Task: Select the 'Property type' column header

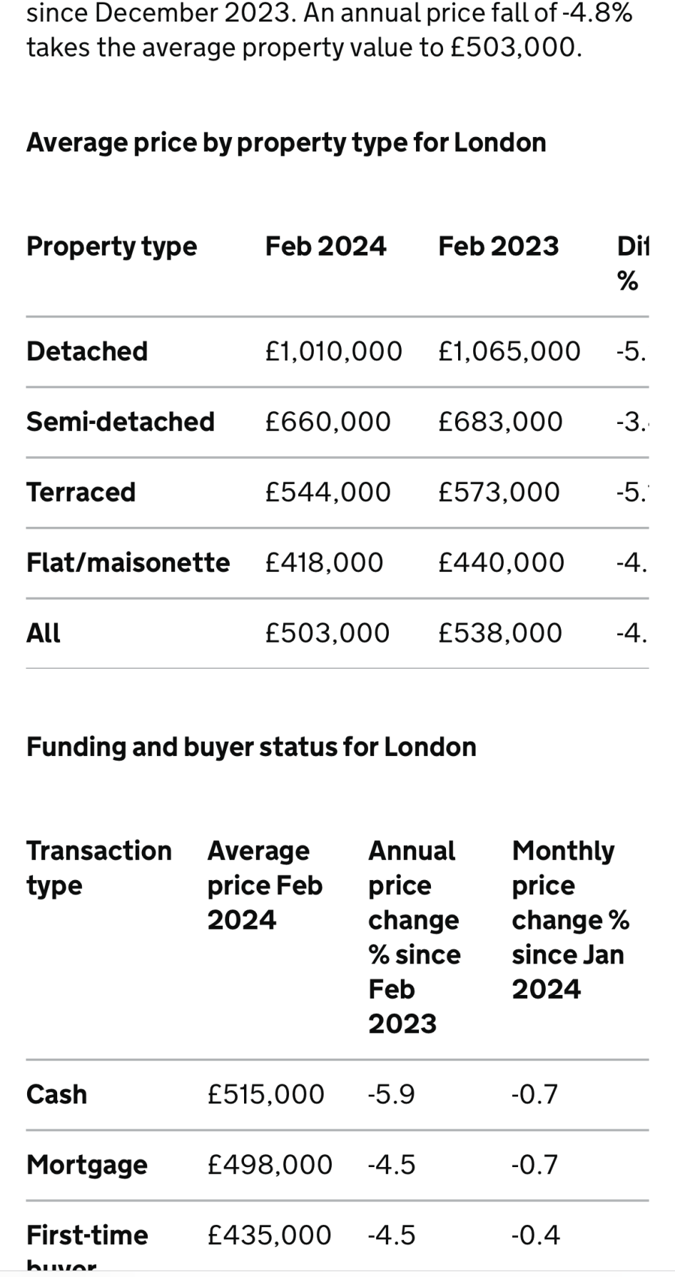Action: (x=111, y=246)
